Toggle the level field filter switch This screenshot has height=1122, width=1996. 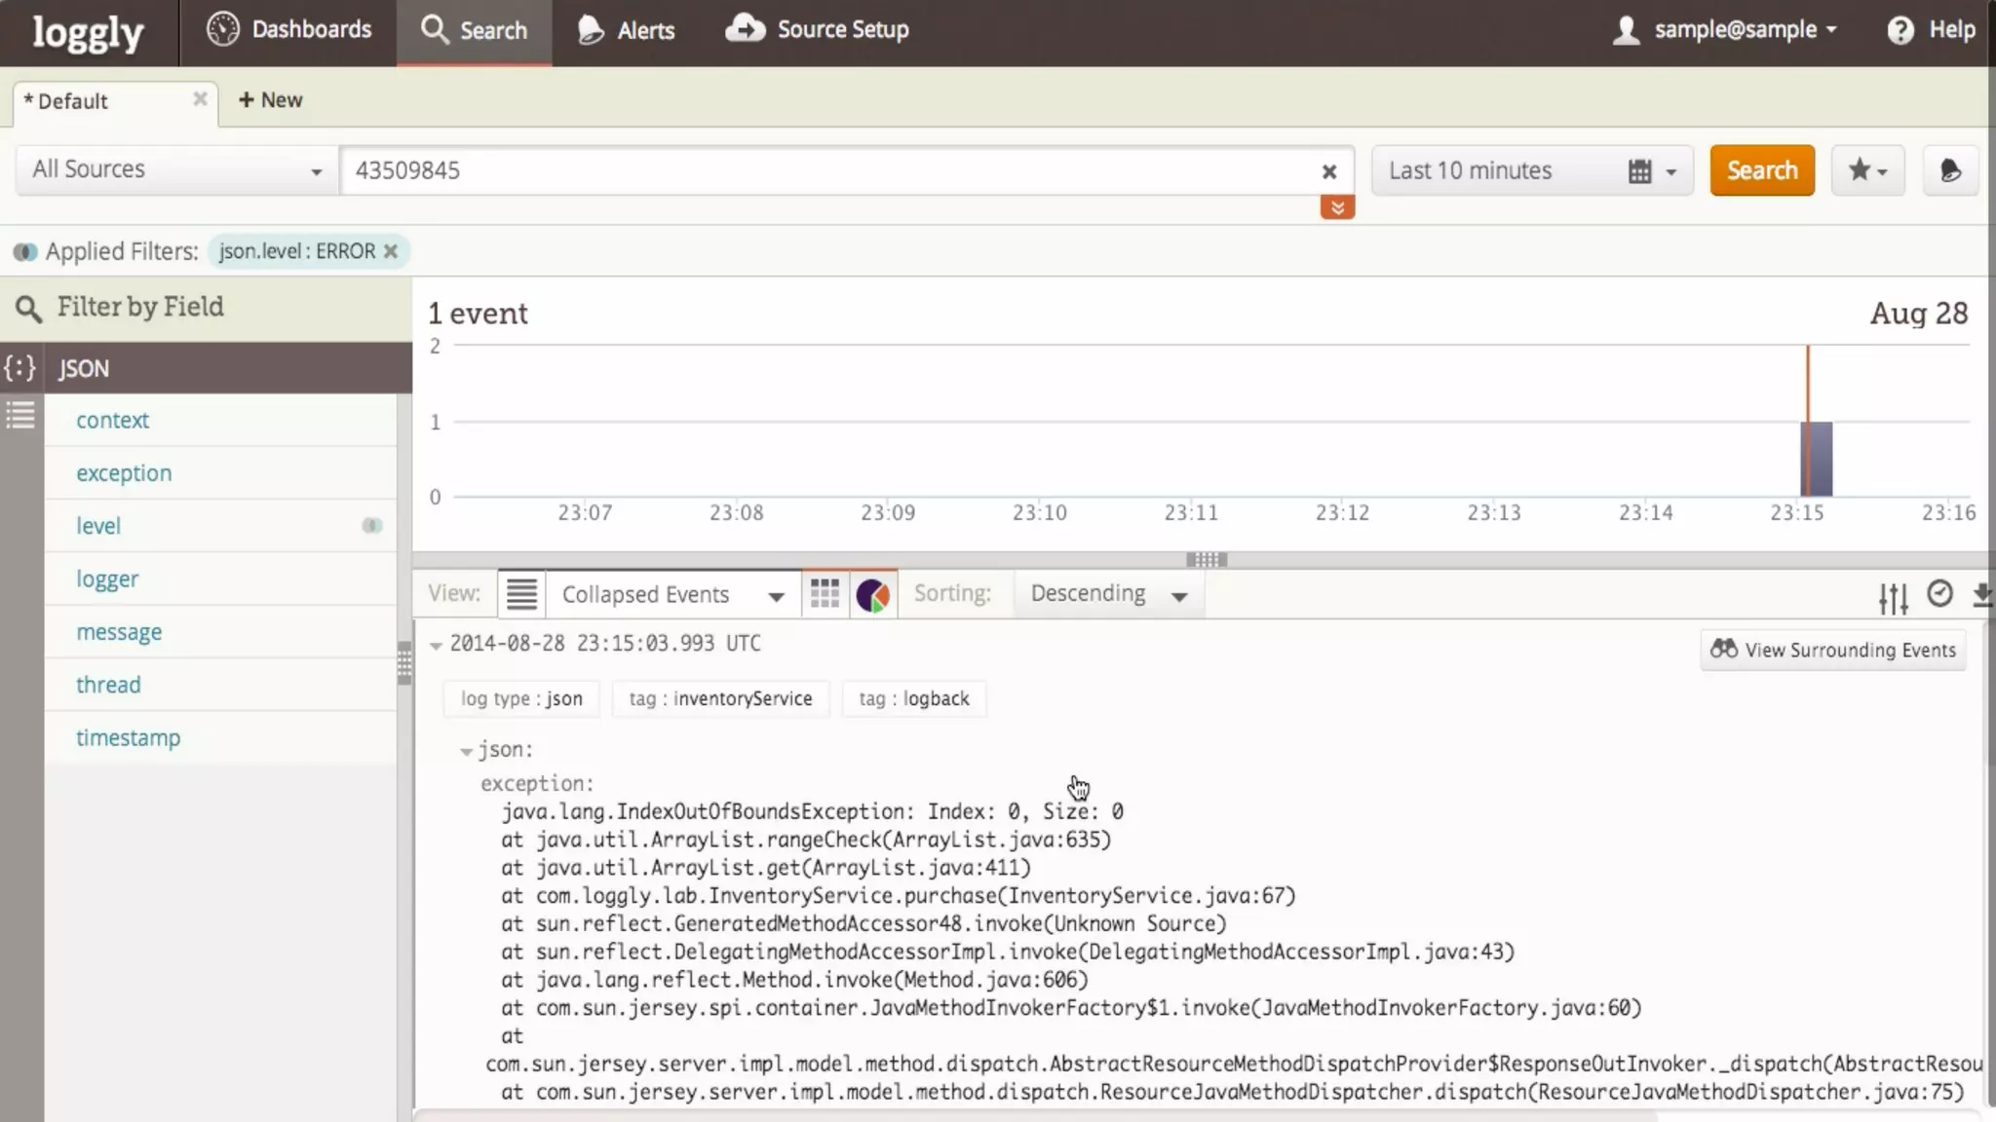pyautogui.click(x=371, y=526)
